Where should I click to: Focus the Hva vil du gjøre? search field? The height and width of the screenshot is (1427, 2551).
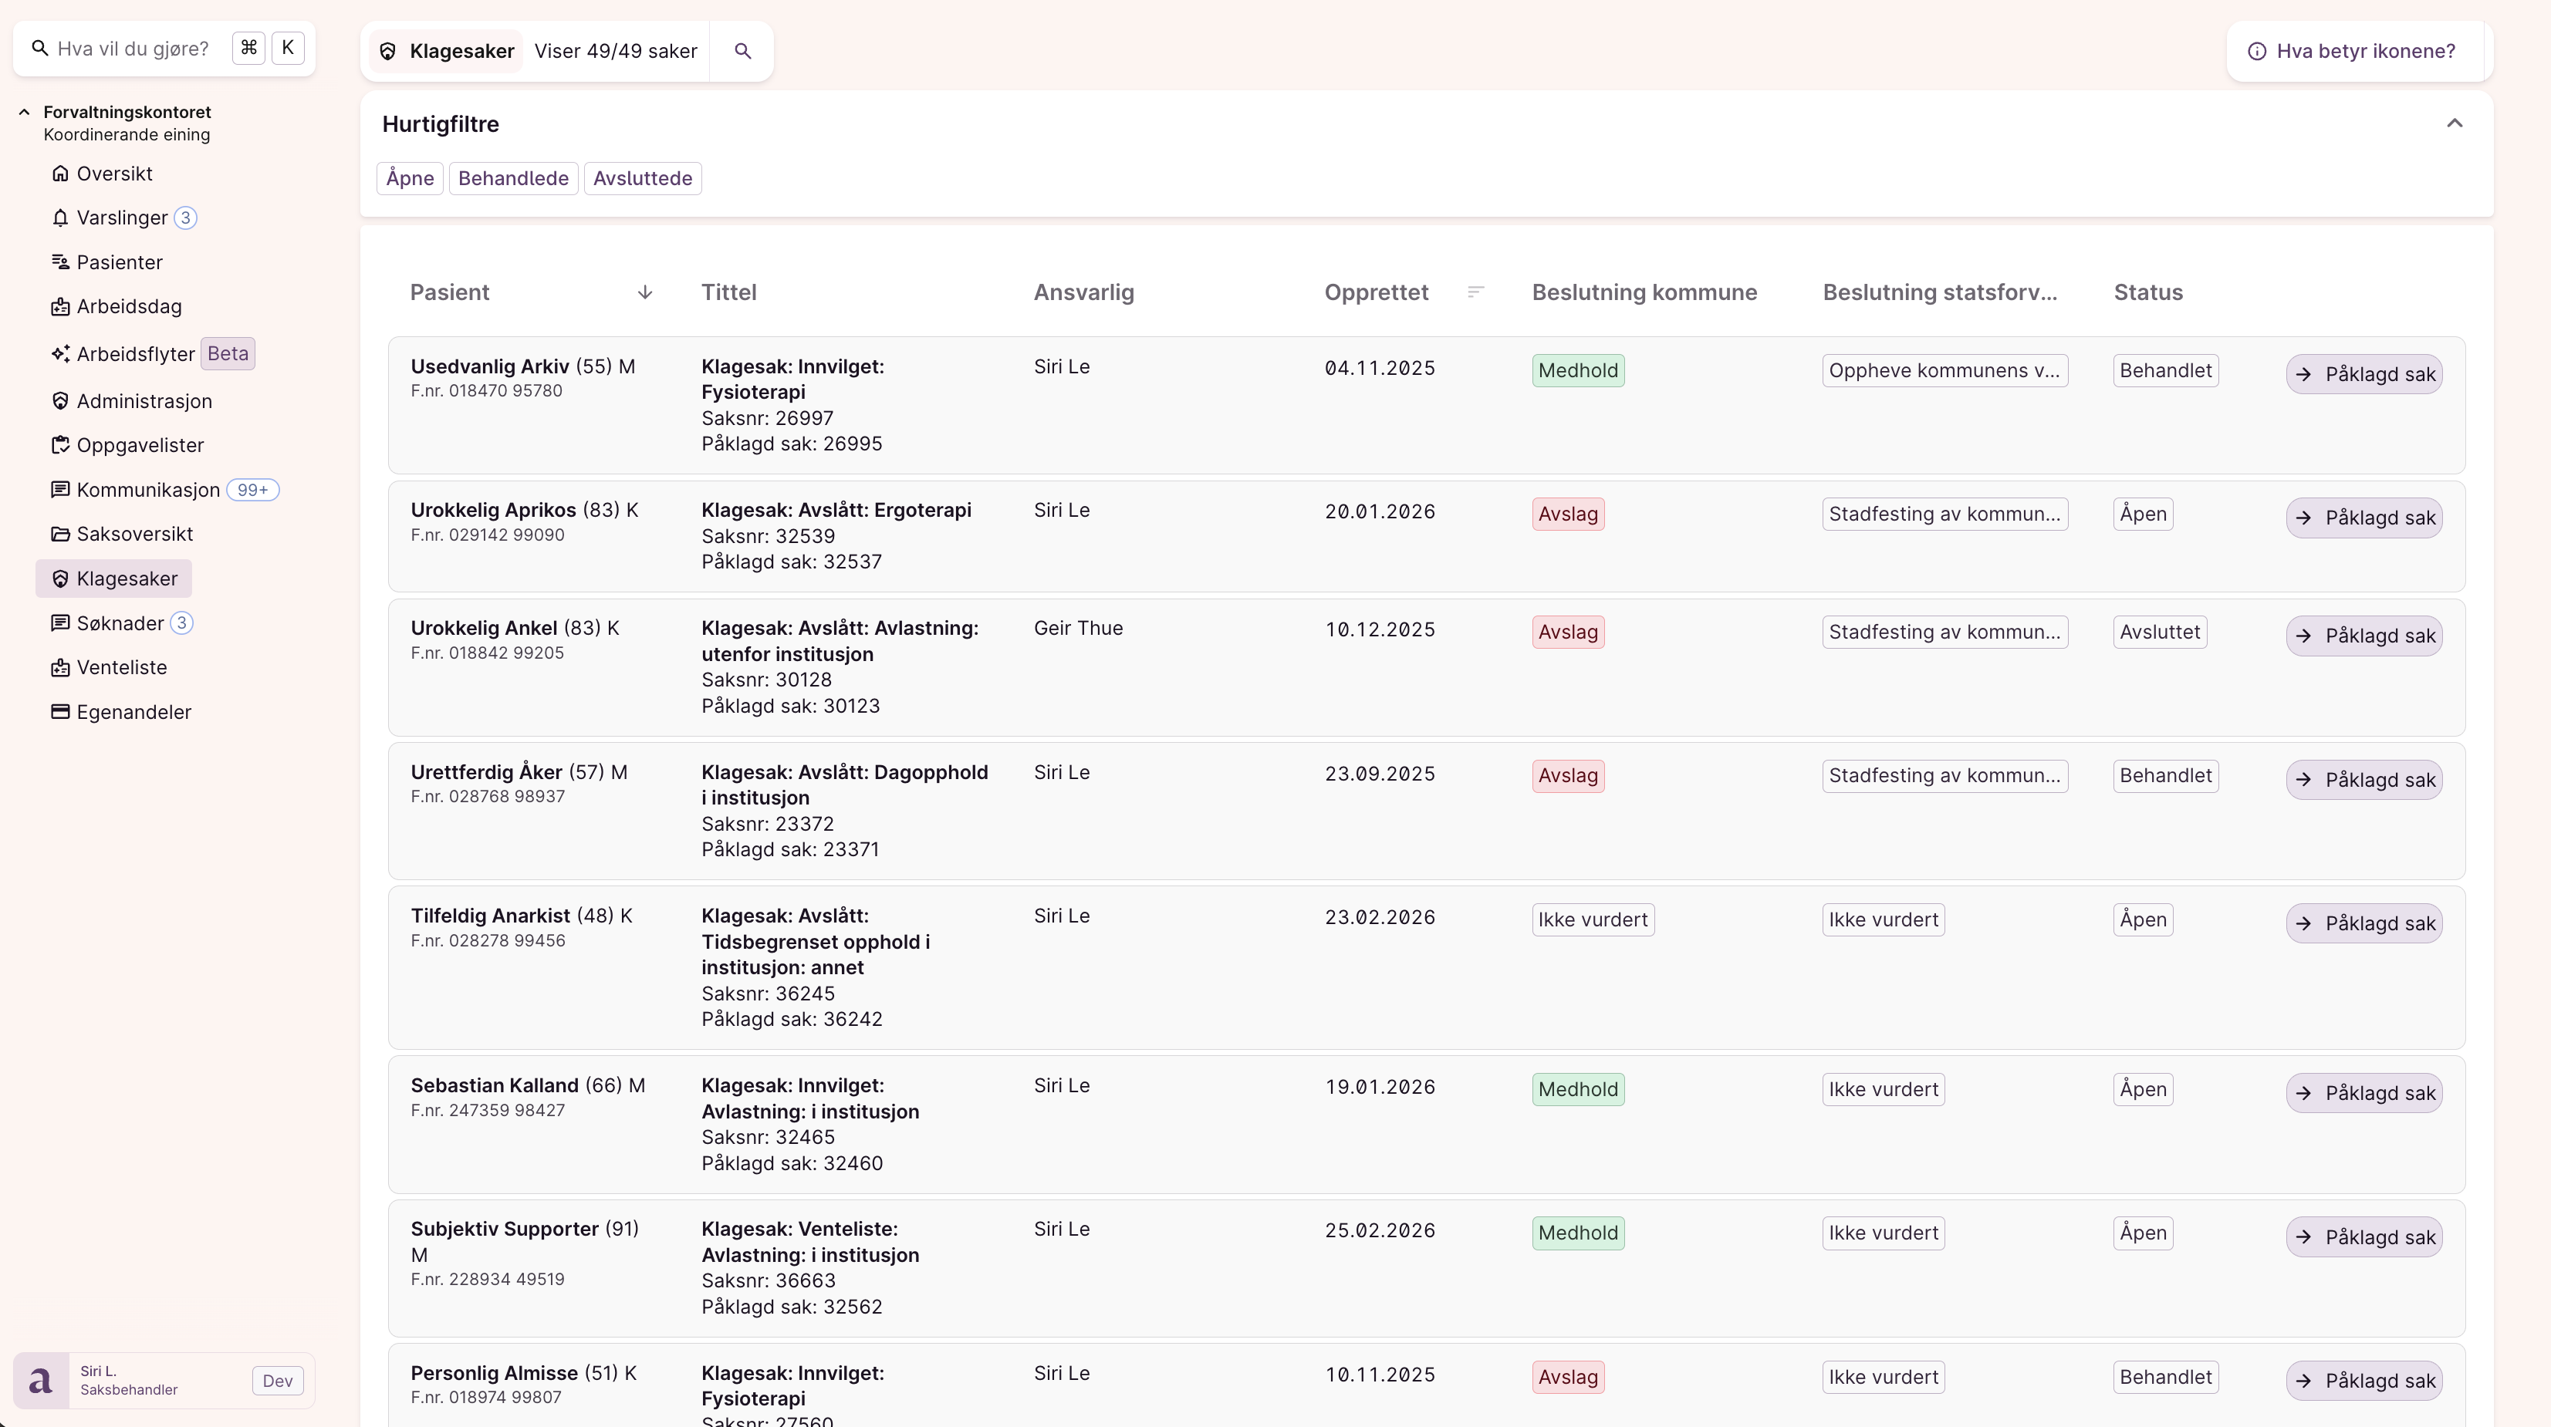click(133, 49)
